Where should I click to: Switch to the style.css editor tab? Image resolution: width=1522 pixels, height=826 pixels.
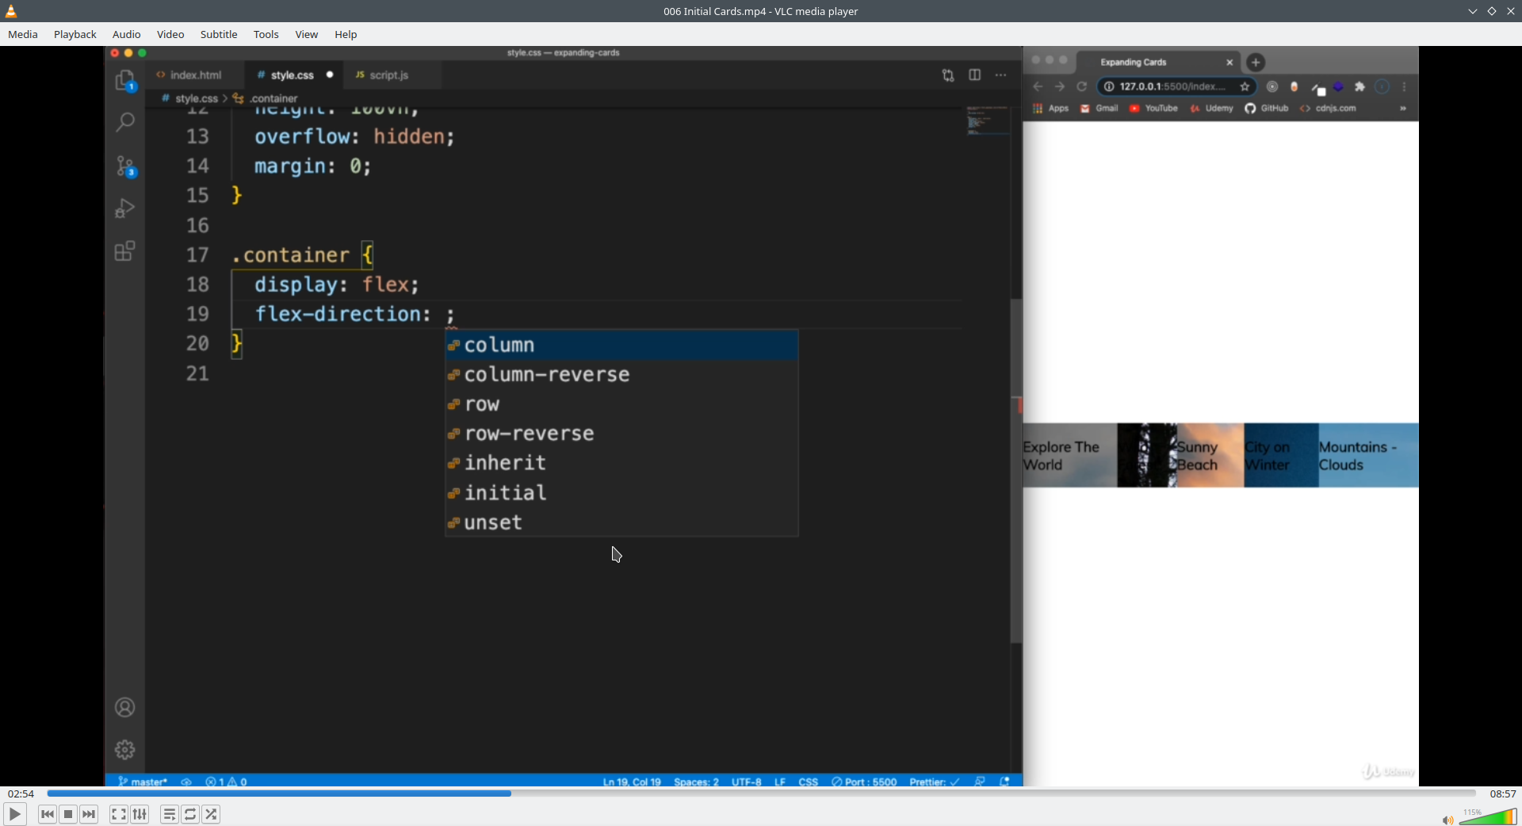[x=292, y=75]
